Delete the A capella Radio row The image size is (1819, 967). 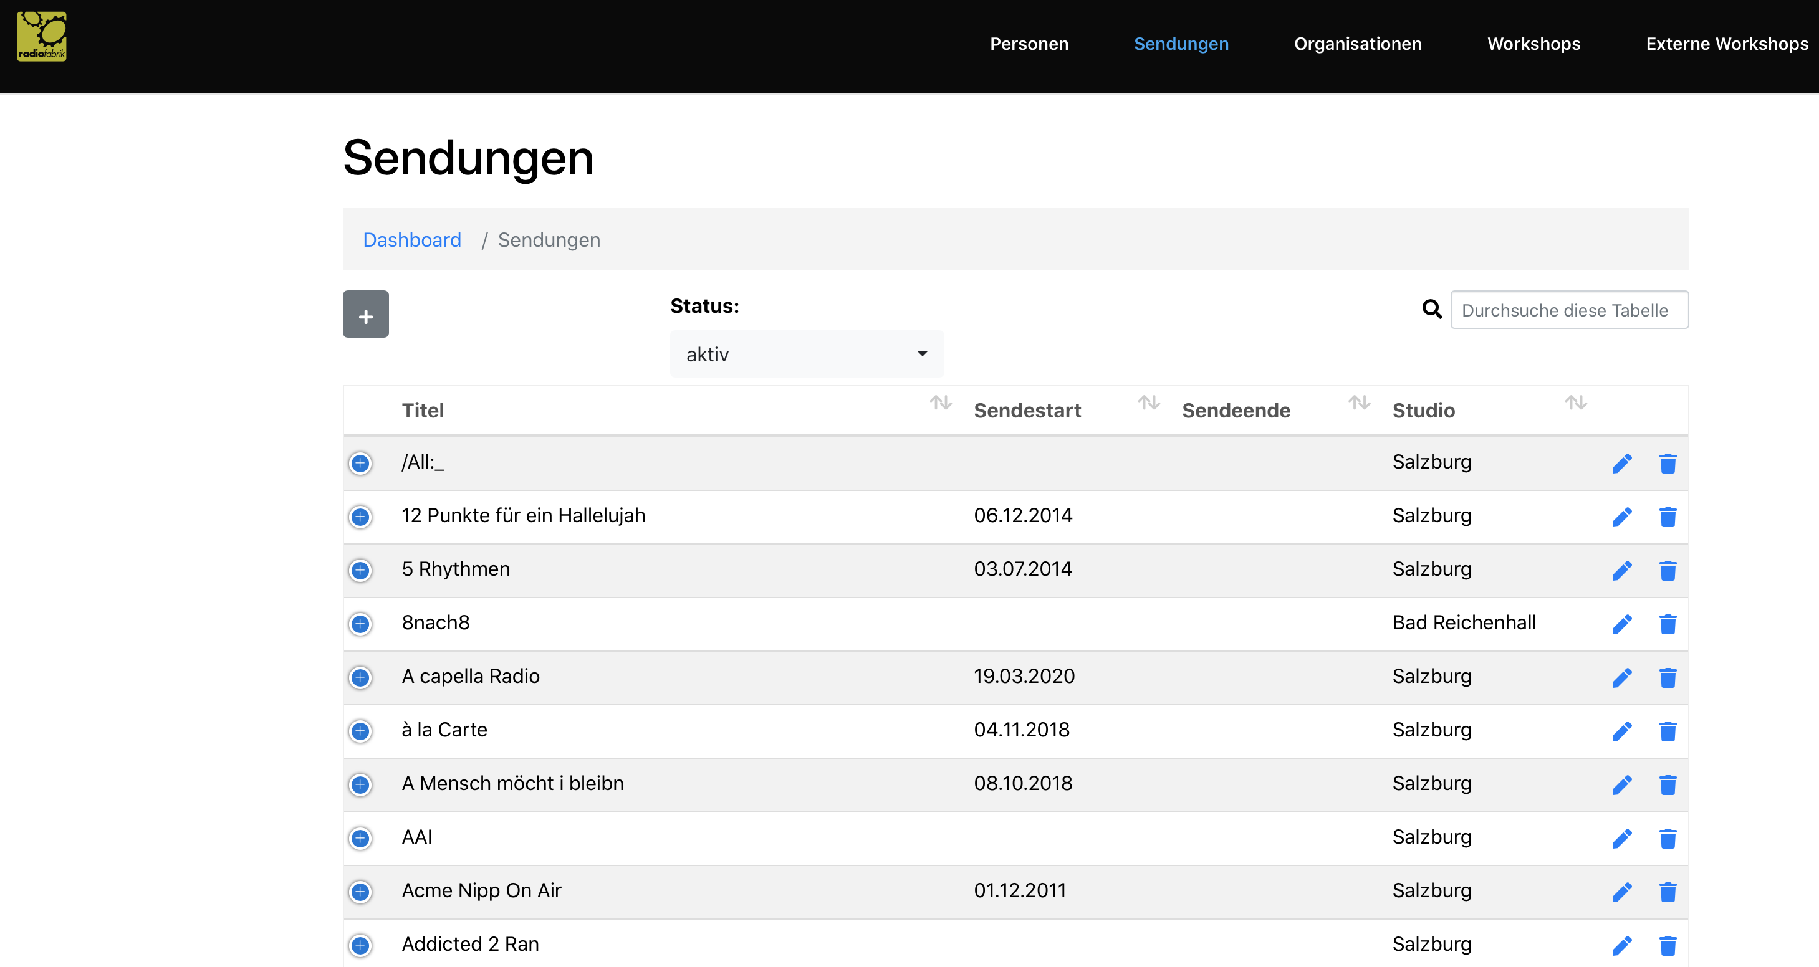pos(1667,678)
